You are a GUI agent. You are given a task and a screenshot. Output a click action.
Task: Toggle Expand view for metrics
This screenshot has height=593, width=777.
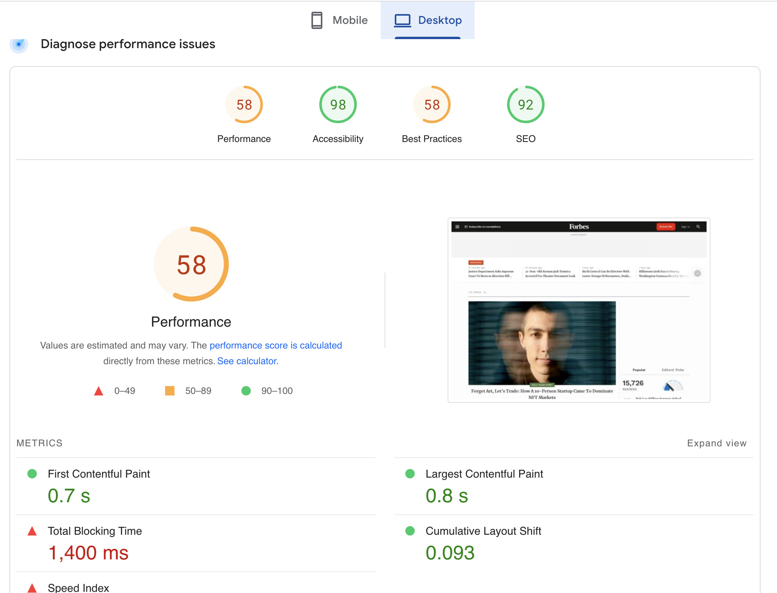point(717,443)
